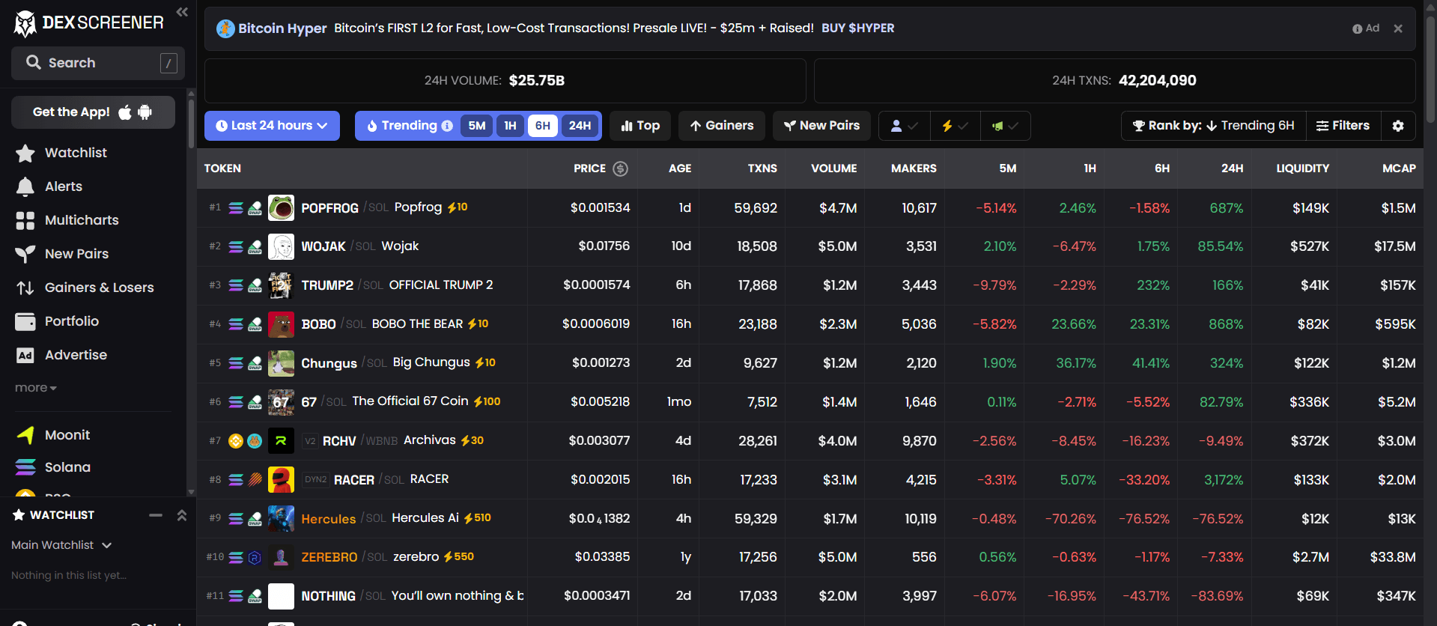The width and height of the screenshot is (1437, 626).
Task: Open the settings gear next to Filters
Action: (1397, 126)
